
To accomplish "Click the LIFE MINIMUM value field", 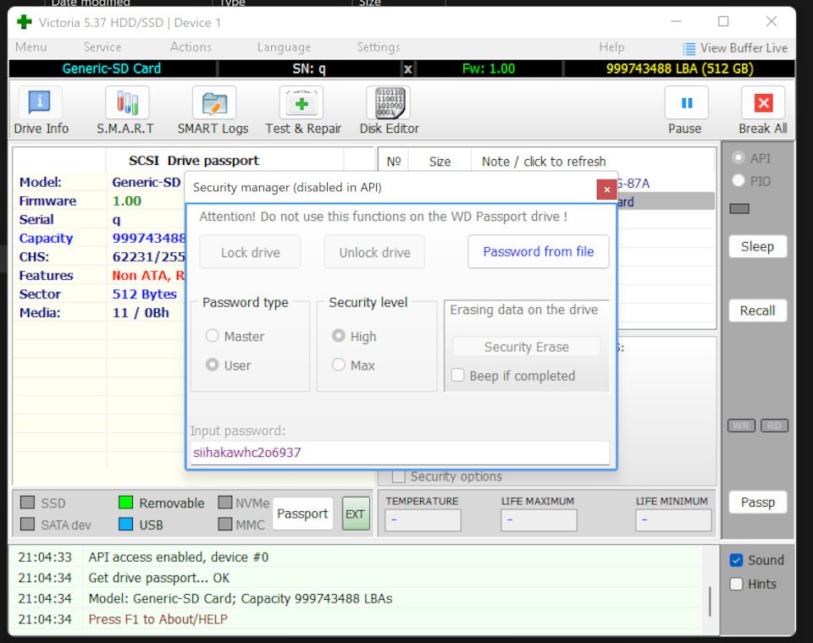I will [673, 520].
